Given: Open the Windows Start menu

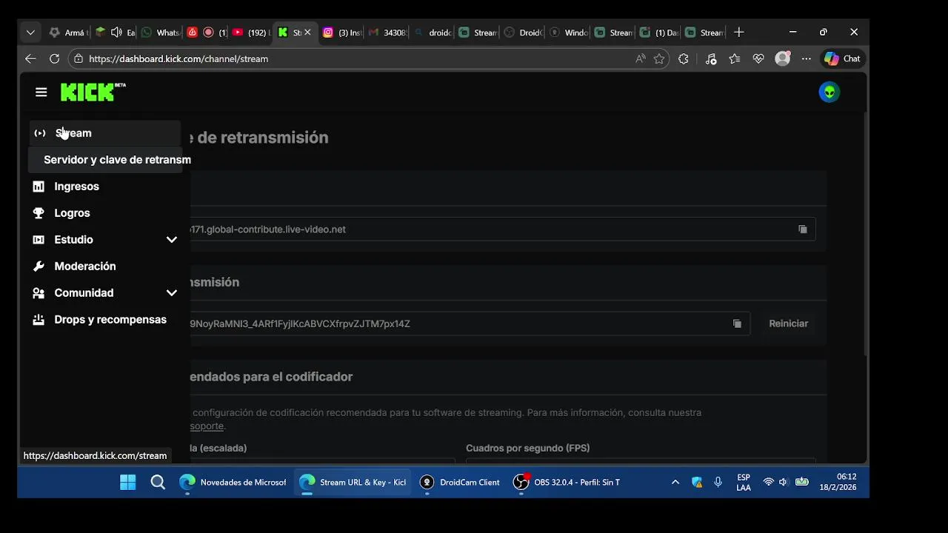Looking at the screenshot, I should 128,483.
